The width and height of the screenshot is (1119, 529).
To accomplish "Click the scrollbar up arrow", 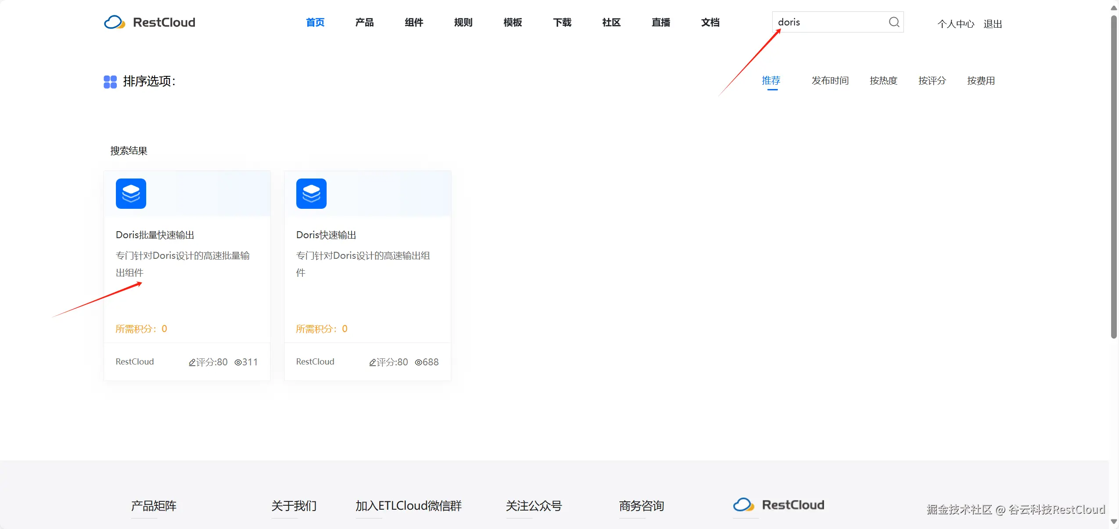I will pos(1114,8).
